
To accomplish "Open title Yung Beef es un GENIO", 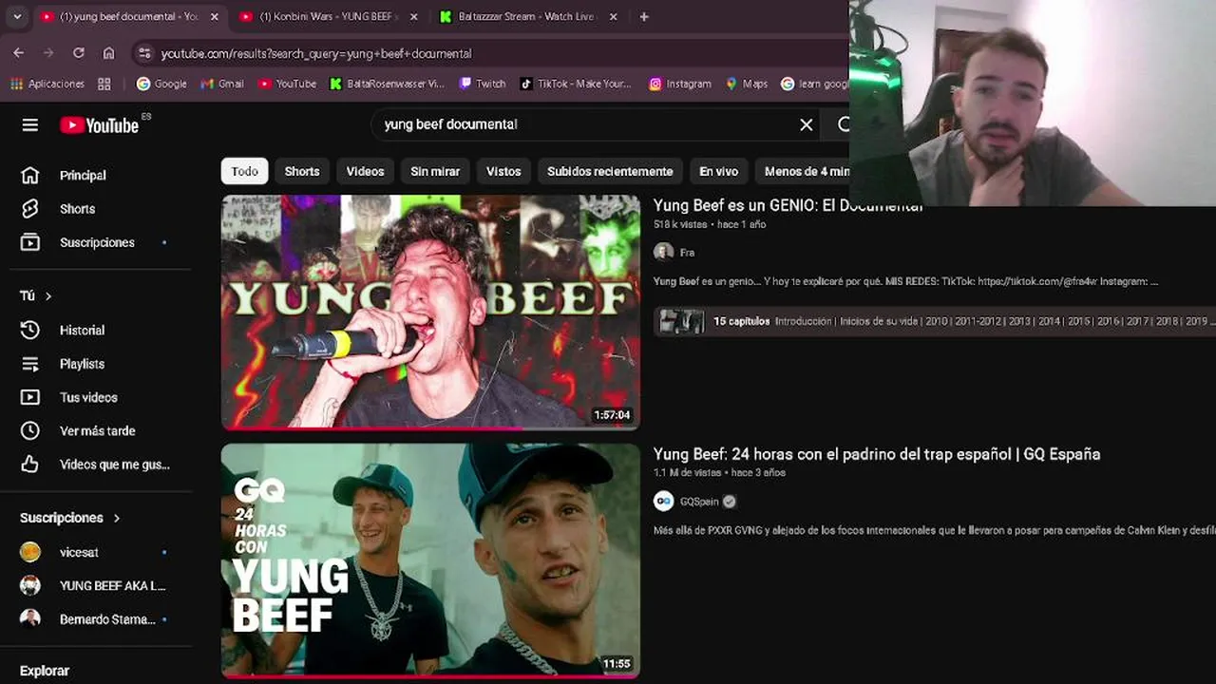I will (x=788, y=205).
